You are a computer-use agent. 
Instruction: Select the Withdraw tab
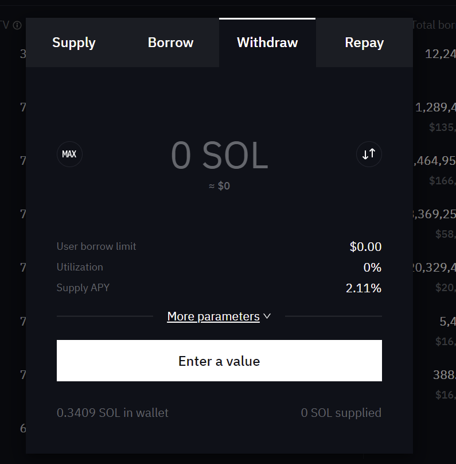click(267, 42)
